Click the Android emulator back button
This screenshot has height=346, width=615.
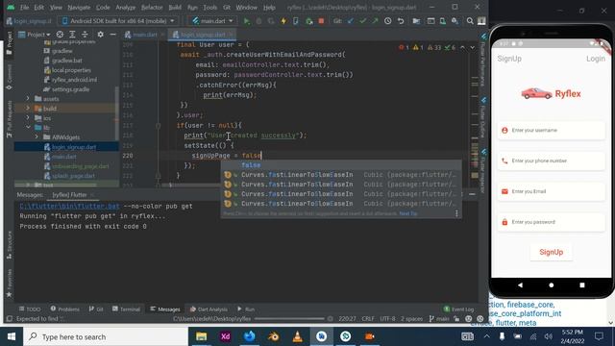tap(520, 285)
